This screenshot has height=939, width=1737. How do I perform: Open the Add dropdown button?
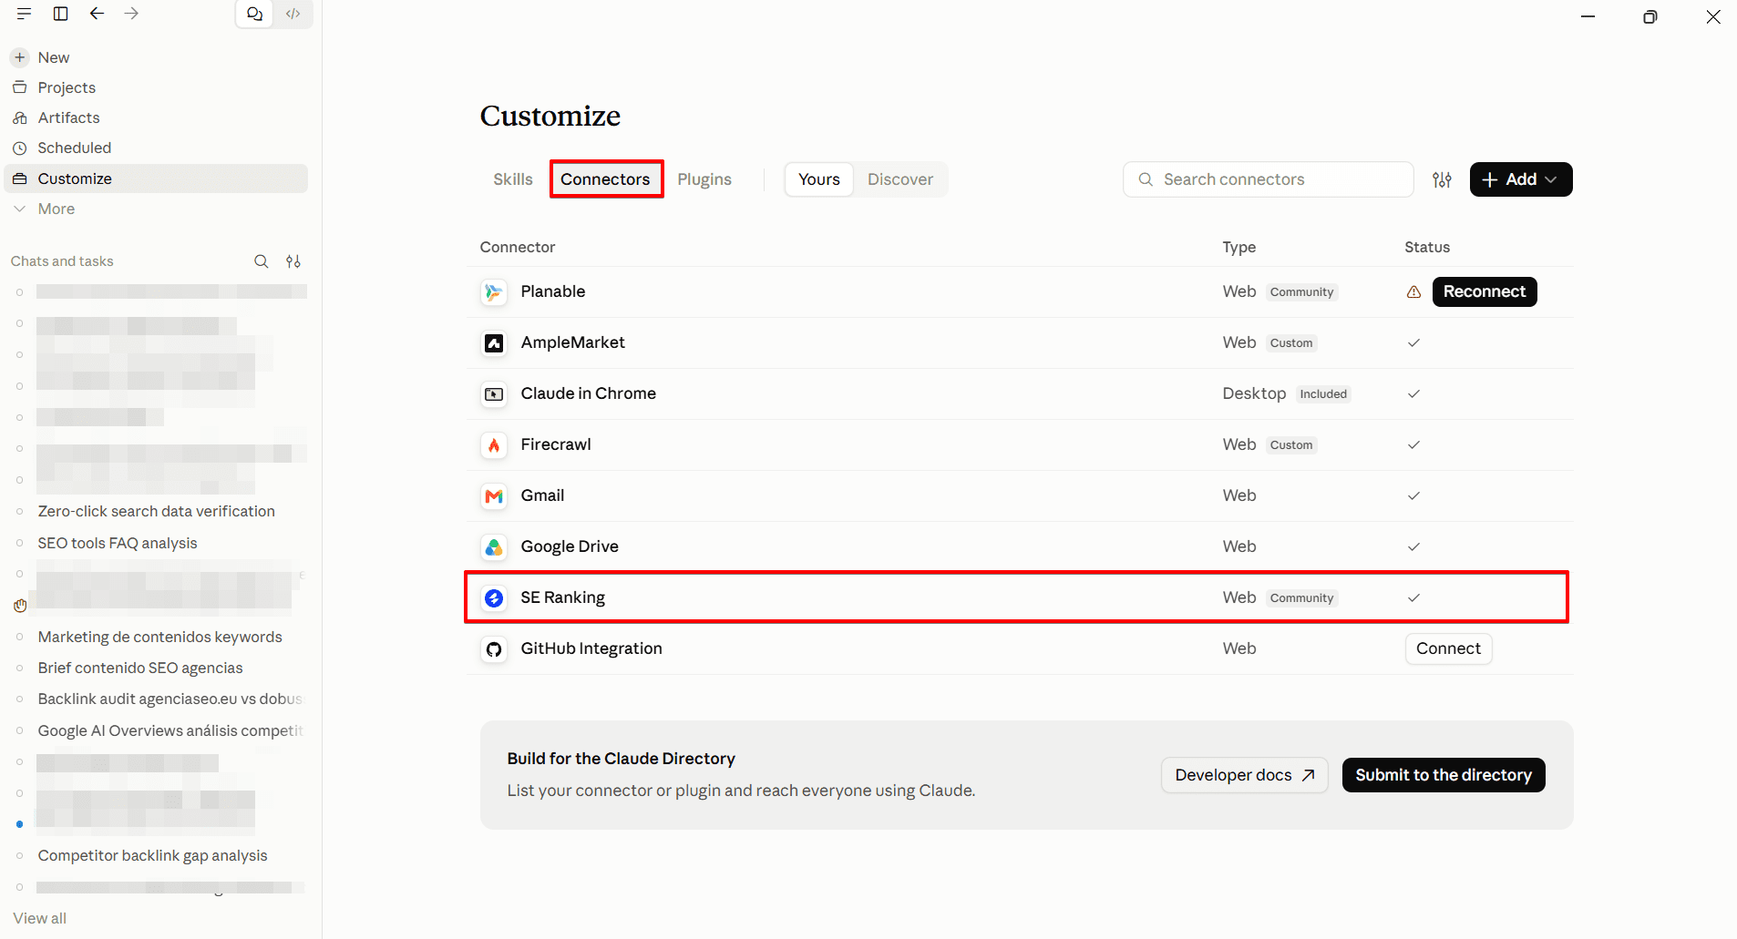(1520, 179)
